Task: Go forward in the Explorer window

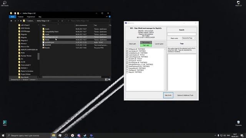Action: 15,21
